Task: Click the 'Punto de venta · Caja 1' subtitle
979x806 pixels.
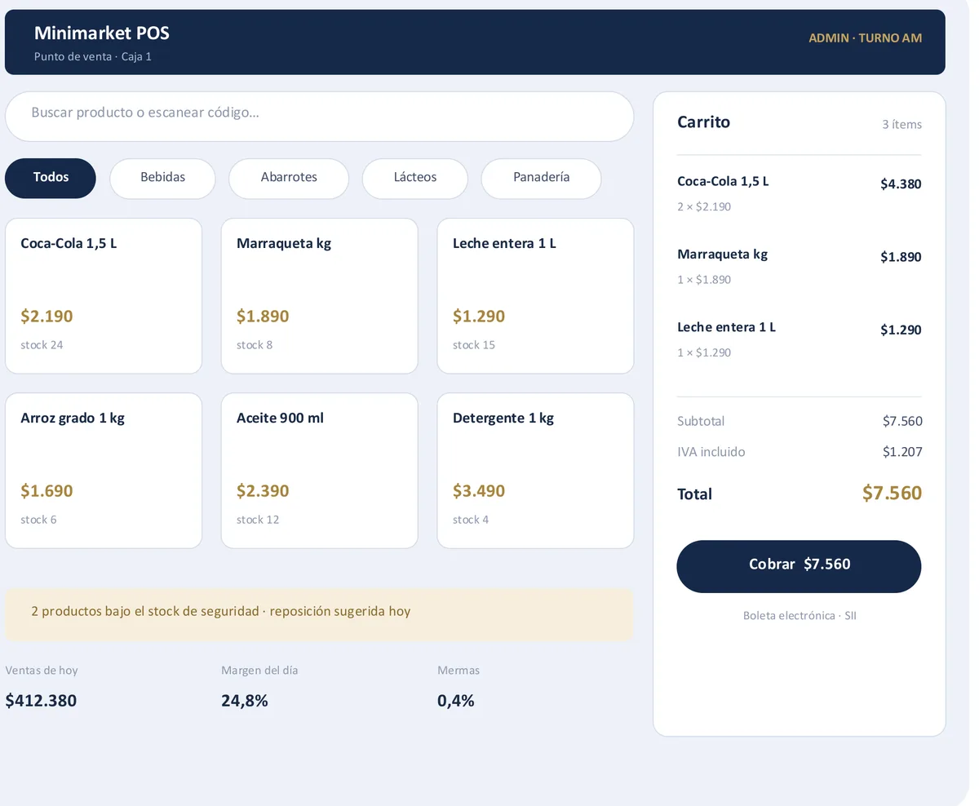Action: click(93, 57)
